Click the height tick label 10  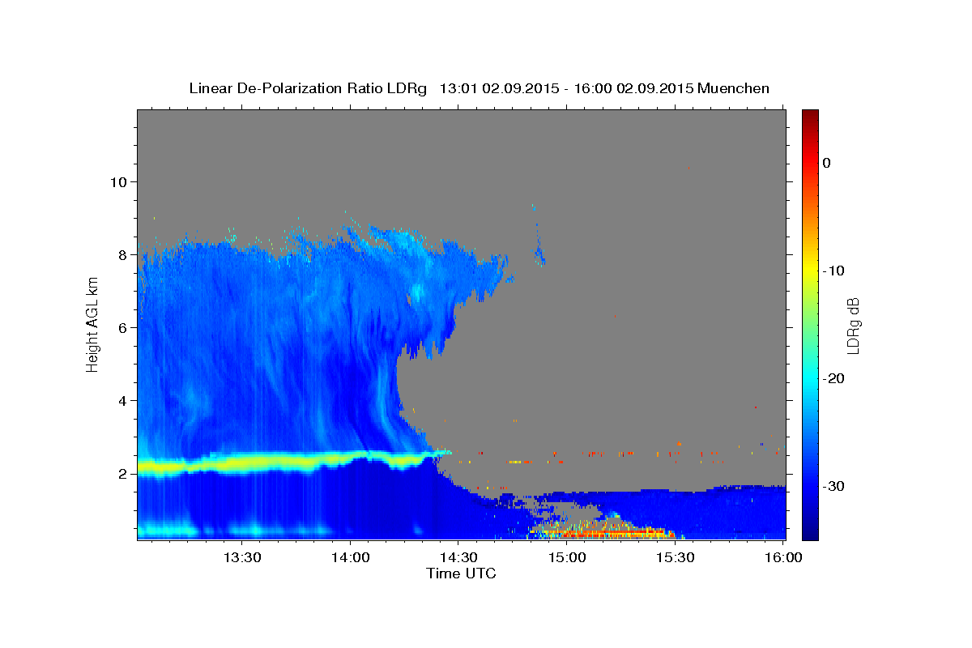(118, 182)
